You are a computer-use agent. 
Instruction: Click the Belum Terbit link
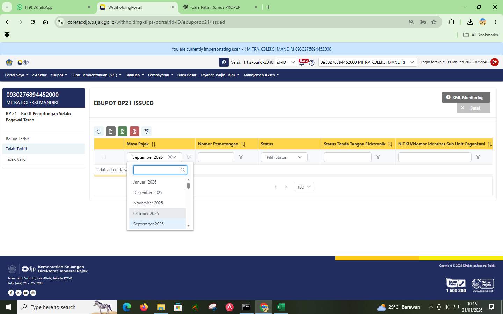tap(17, 139)
